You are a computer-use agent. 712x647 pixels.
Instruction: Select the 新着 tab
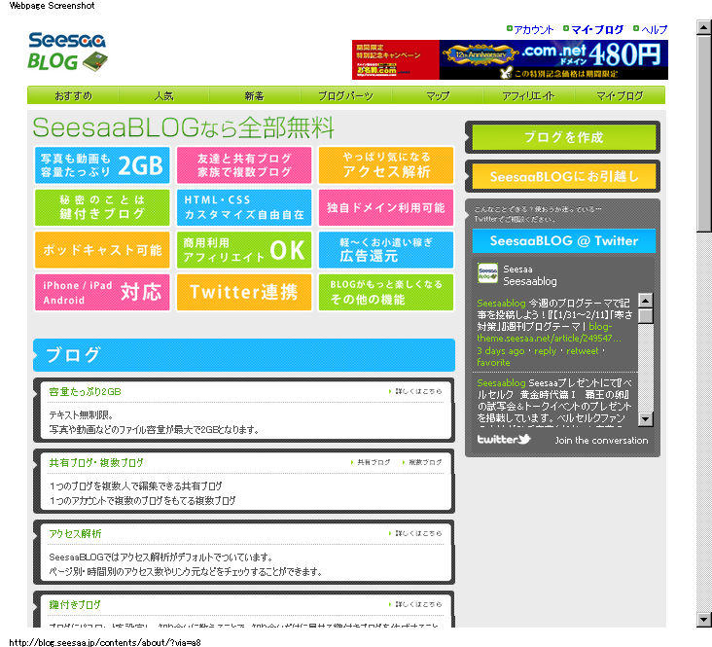coord(254,96)
